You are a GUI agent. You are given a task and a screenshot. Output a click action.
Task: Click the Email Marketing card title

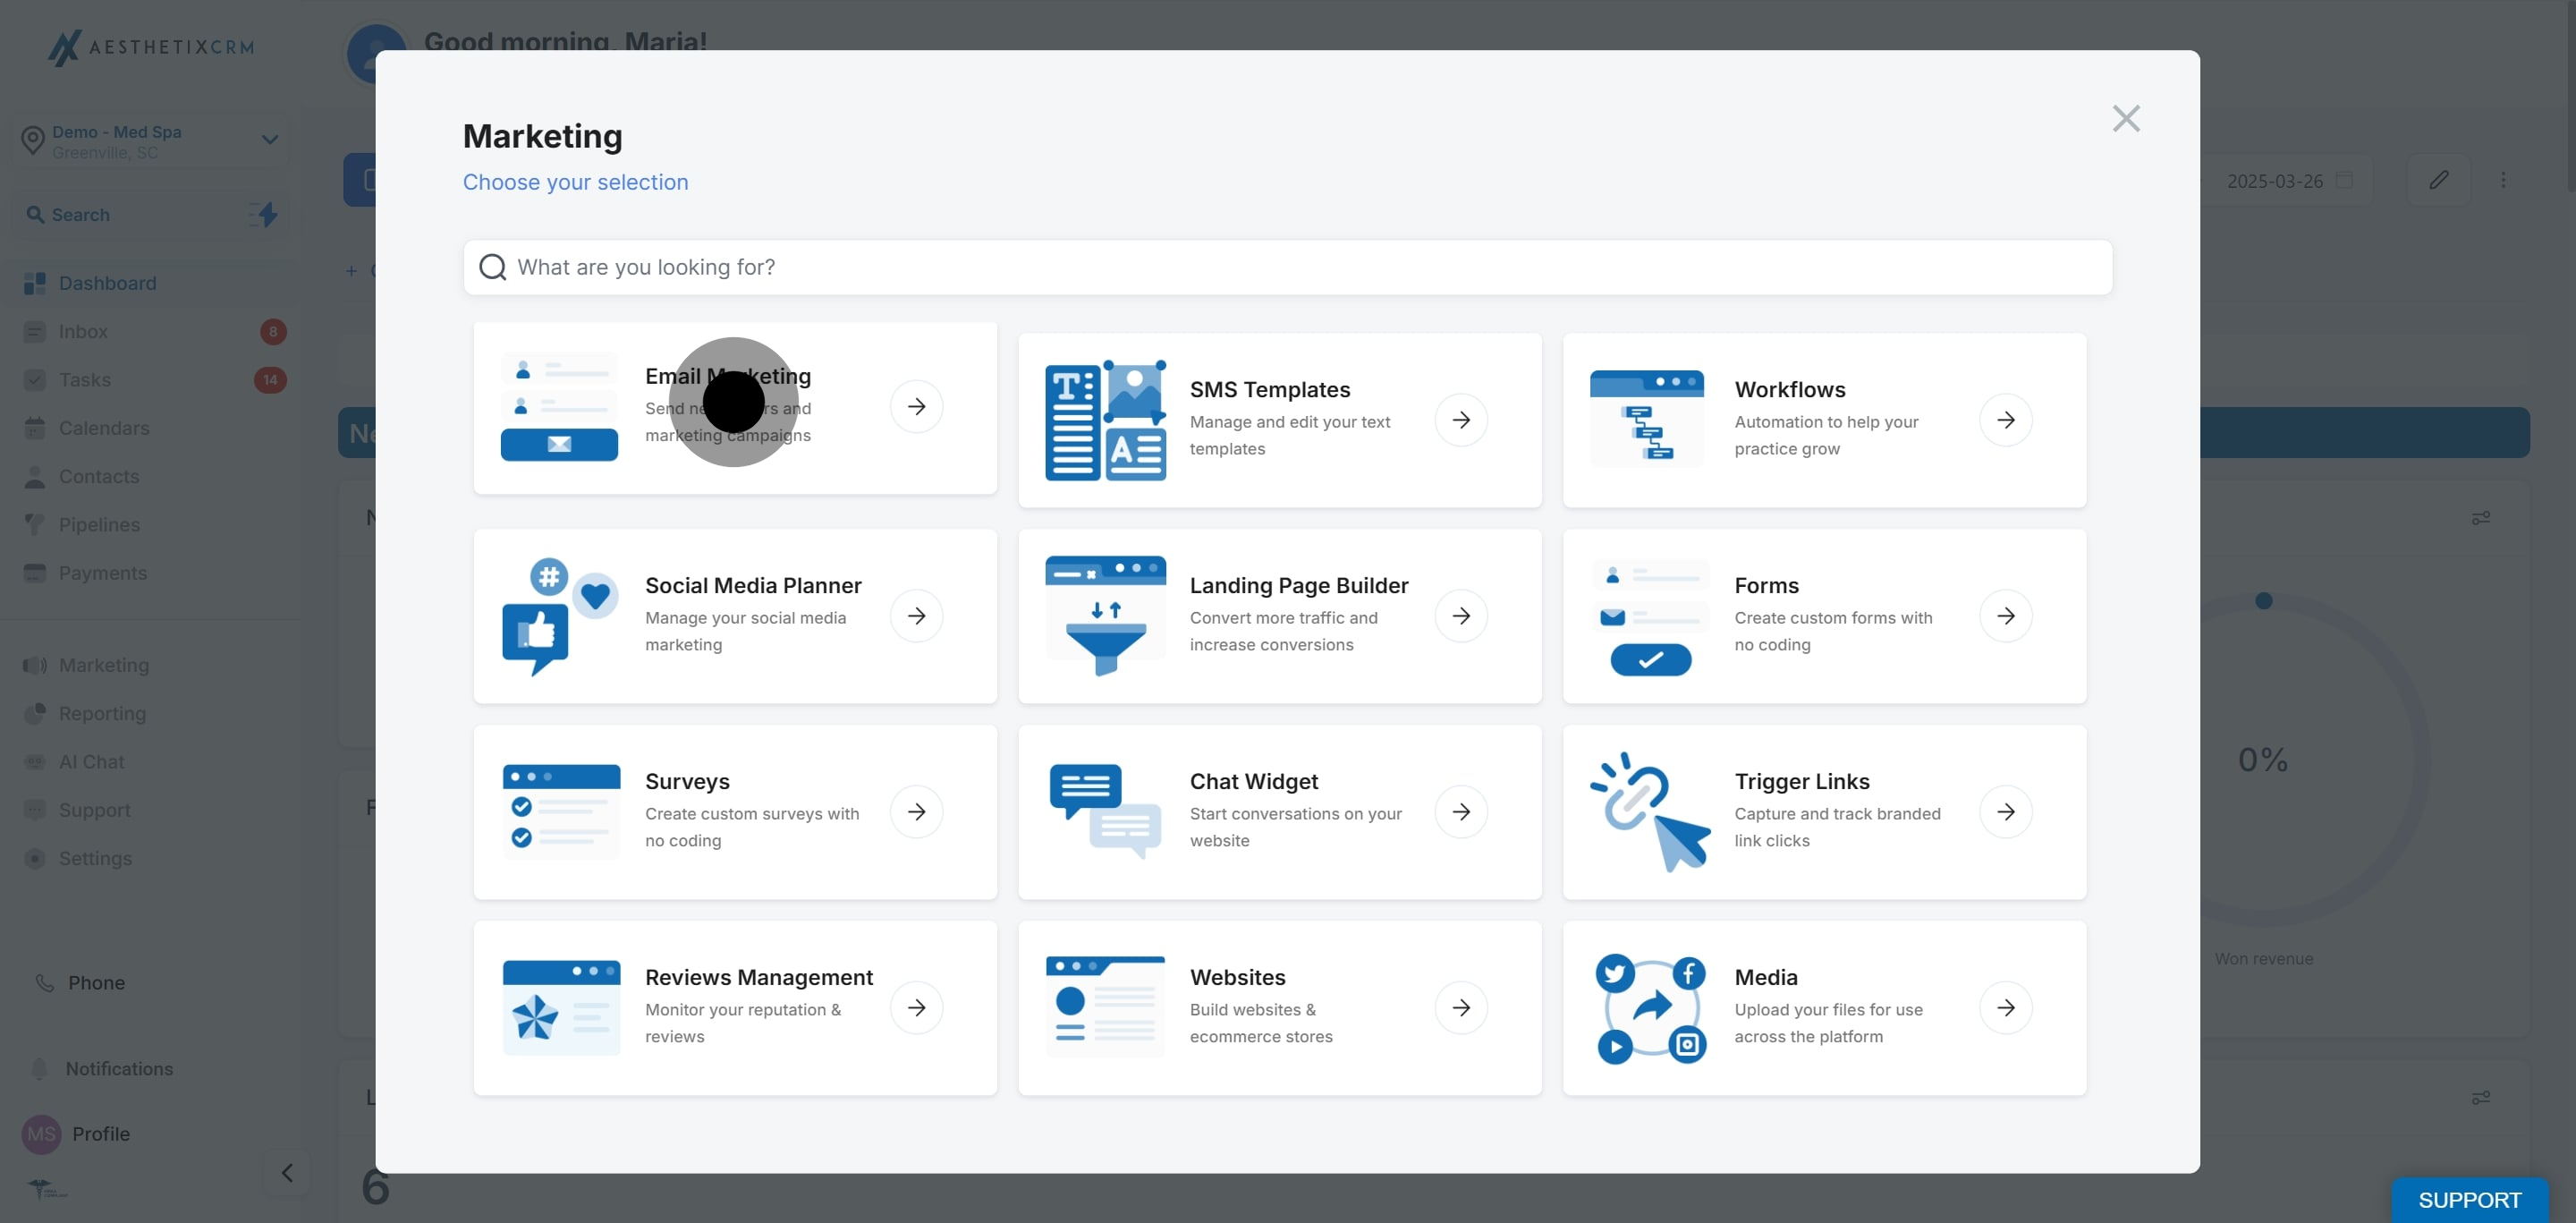[727, 377]
